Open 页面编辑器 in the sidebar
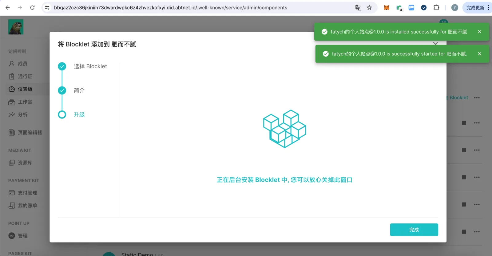The height and width of the screenshot is (256, 492). 30,132
